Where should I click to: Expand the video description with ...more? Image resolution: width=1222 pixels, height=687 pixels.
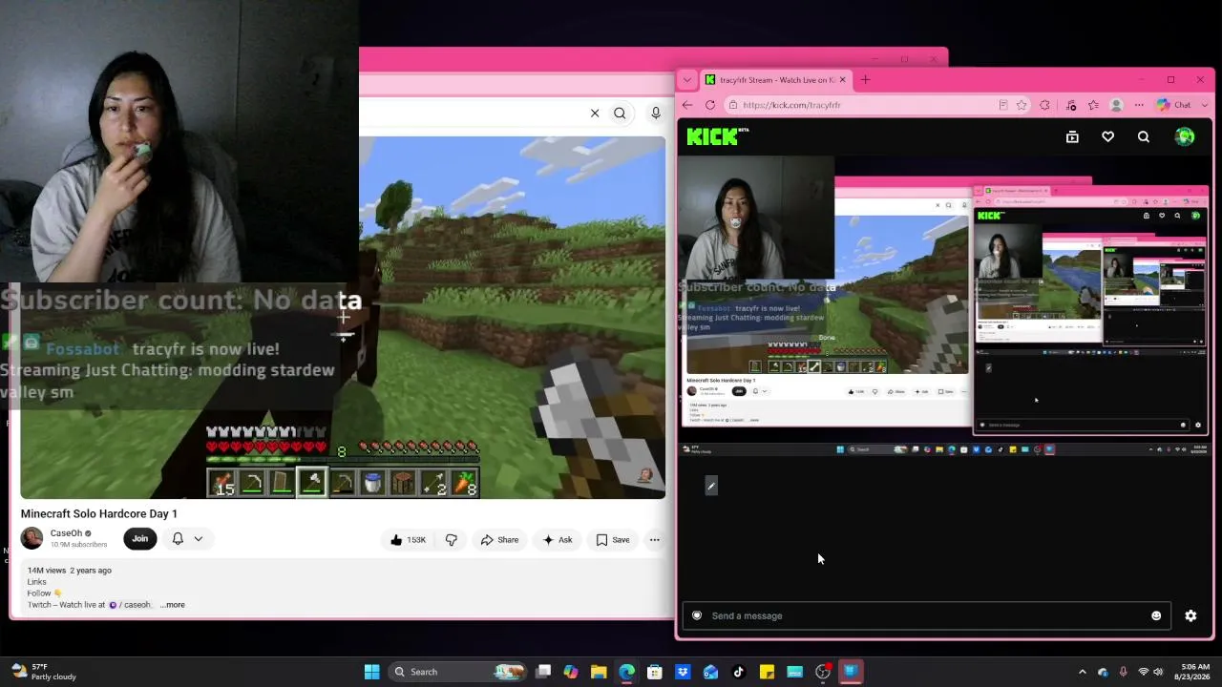click(173, 605)
